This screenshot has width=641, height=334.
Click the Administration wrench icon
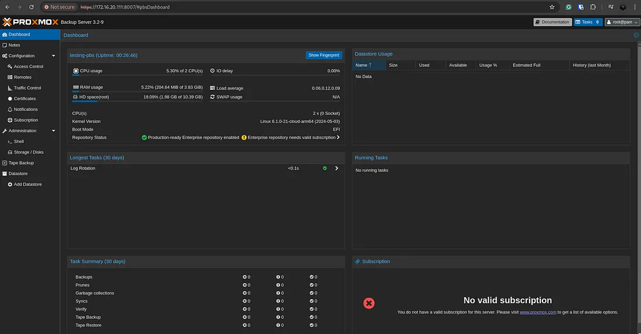[5, 131]
